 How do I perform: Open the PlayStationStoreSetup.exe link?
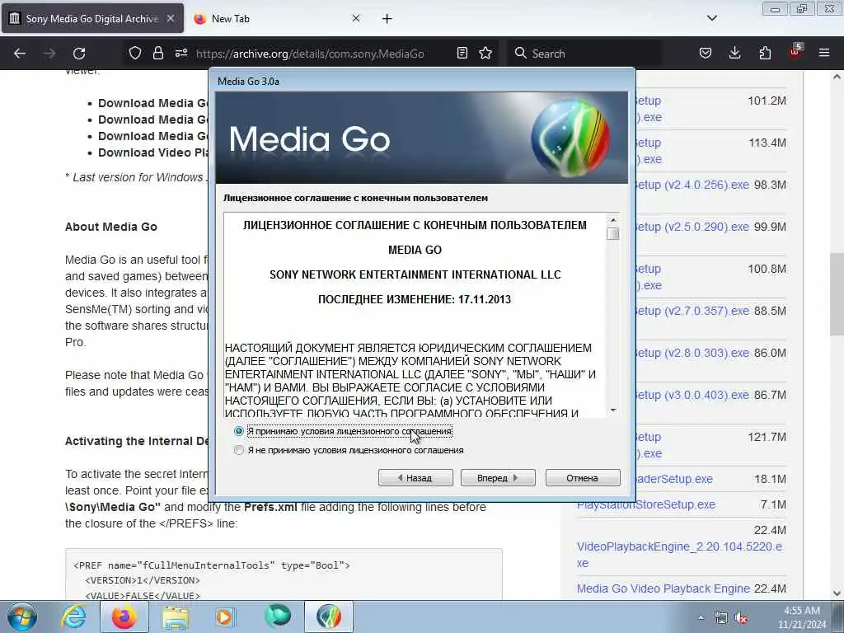[x=646, y=505]
